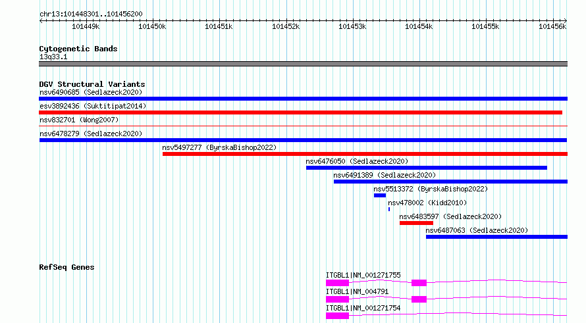The width and height of the screenshot is (586, 323).
Task: Select second magenta exon of NM_004791
Action: pos(419,299)
